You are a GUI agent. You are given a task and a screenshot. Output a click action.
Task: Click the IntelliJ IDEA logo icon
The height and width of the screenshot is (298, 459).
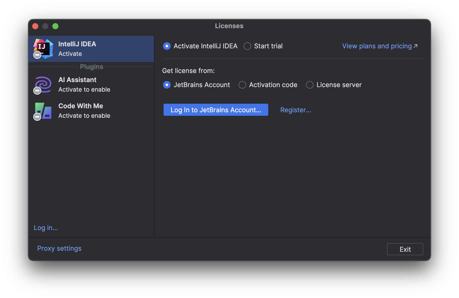tap(43, 49)
